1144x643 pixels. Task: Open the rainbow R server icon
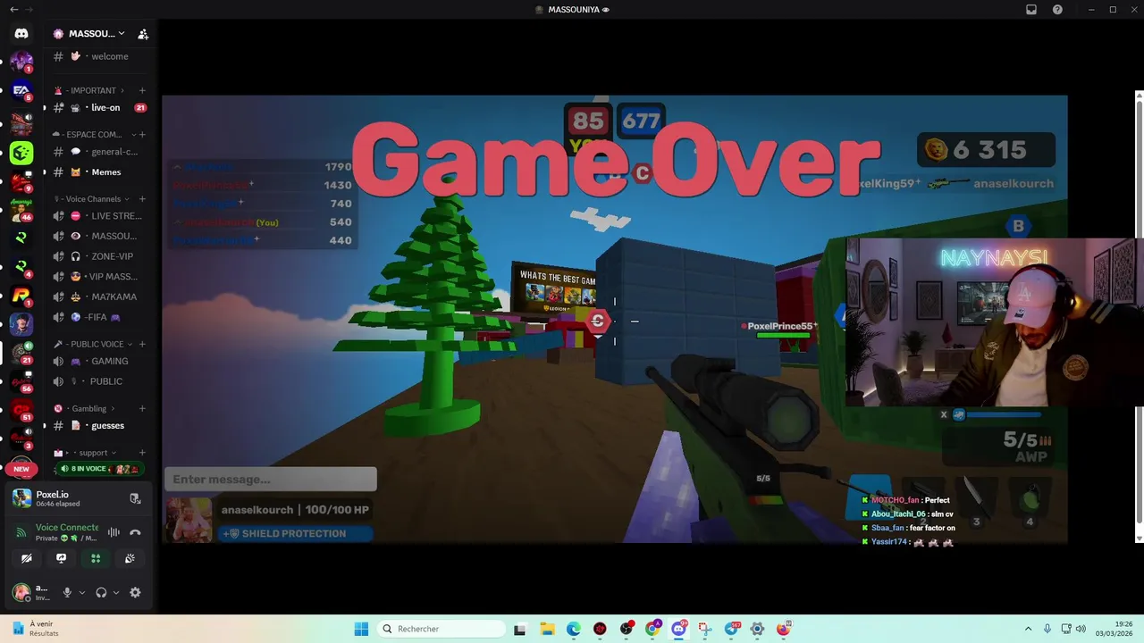coord(21,296)
